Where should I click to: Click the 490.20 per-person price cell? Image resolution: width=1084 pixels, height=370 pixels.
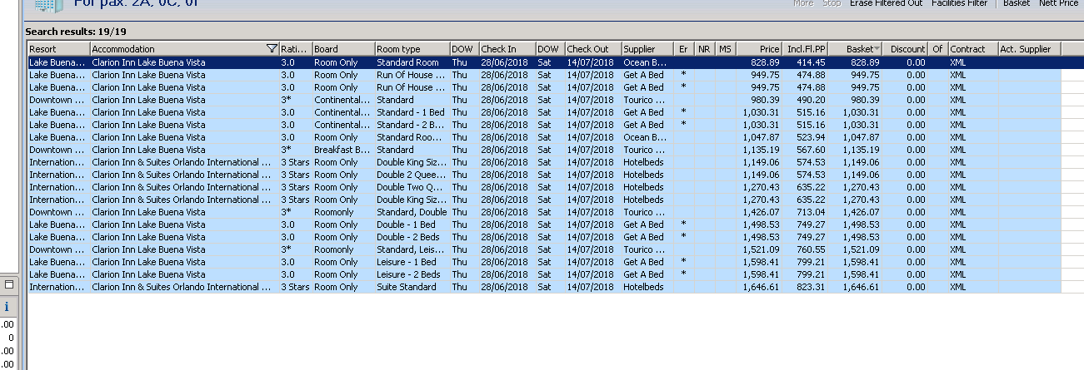click(x=807, y=100)
